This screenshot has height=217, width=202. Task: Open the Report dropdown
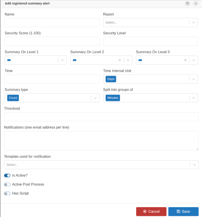click(194, 22)
